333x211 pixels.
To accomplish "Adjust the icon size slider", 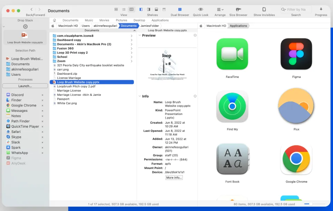I will pyautogui.click(x=311, y=204).
